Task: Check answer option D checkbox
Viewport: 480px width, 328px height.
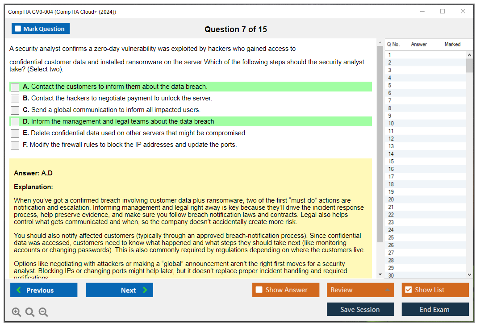Action: click(15, 122)
